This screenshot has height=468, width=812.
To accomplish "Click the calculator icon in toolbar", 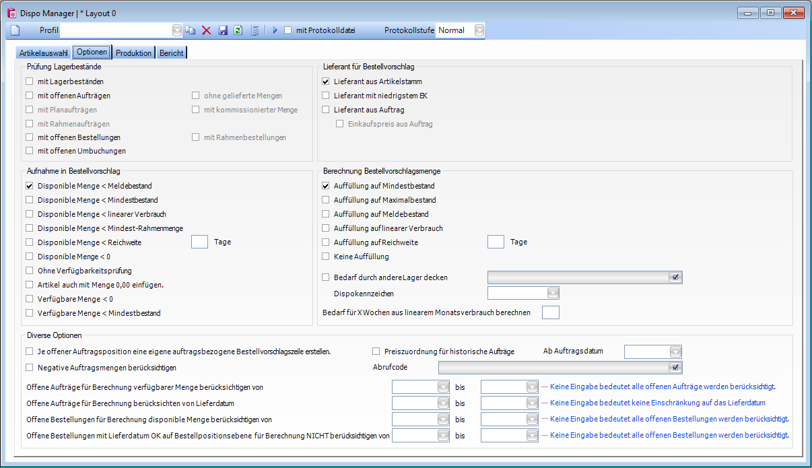I will point(255,30).
